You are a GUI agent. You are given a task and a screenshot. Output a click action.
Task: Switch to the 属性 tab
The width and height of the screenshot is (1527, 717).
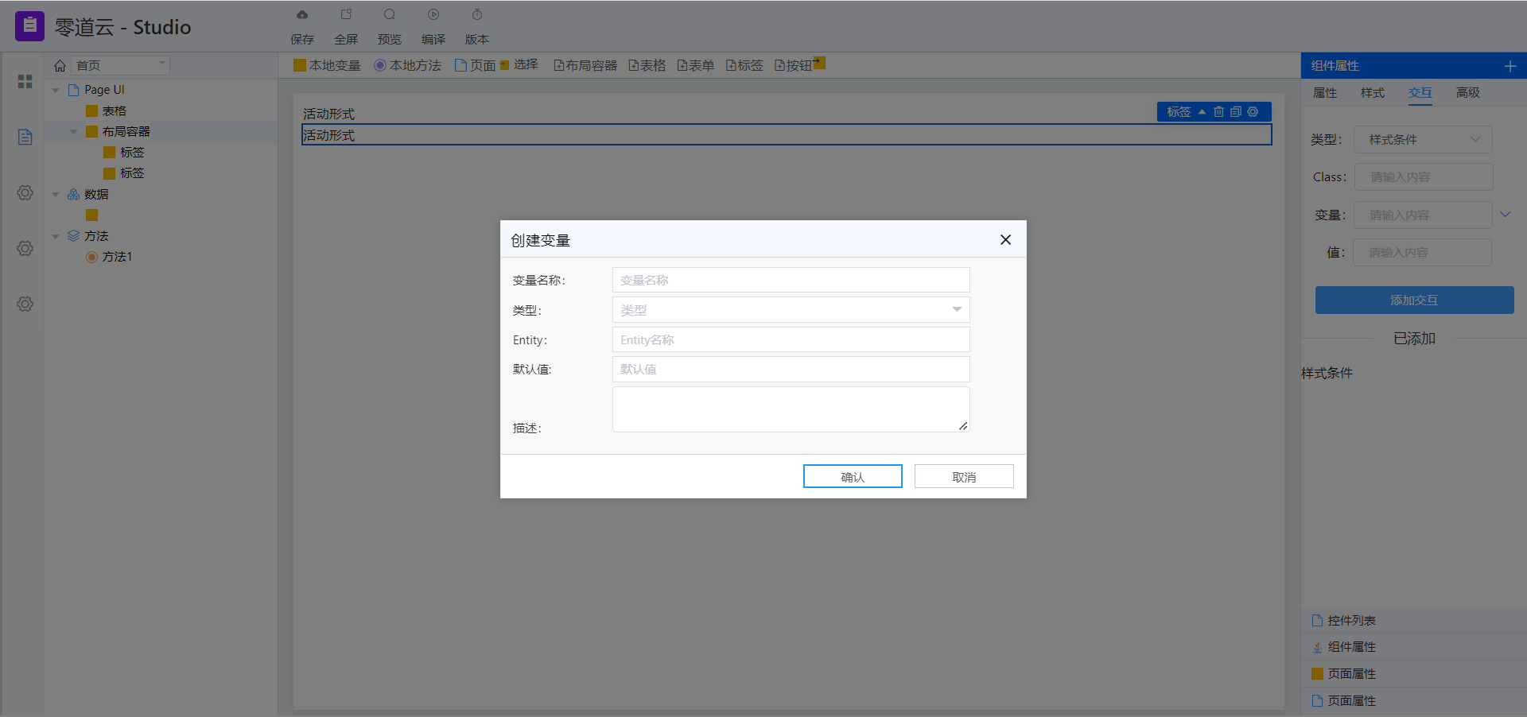click(1324, 93)
